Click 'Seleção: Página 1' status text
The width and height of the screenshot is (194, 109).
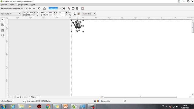click(7, 101)
